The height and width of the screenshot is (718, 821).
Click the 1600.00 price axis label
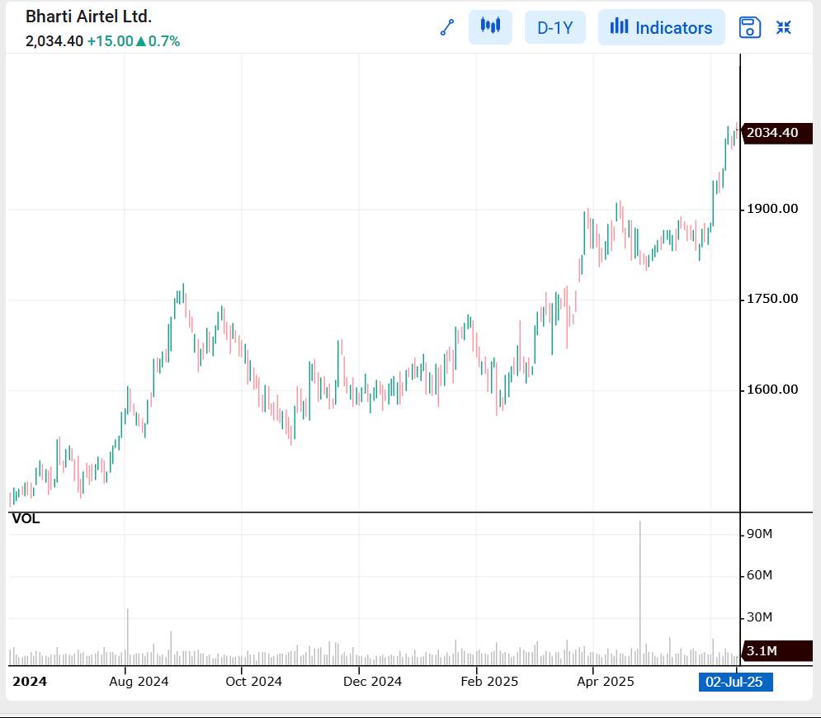[x=772, y=389]
